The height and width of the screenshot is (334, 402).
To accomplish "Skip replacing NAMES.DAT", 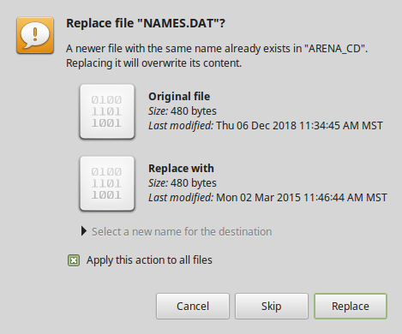I will pyautogui.click(x=272, y=306).
